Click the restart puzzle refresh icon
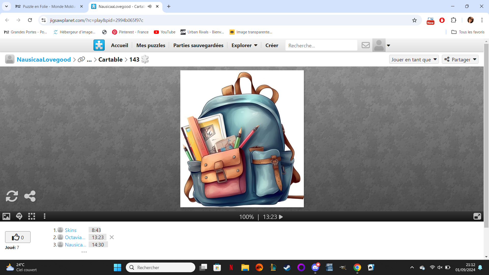Image resolution: width=489 pixels, height=275 pixels. [12, 196]
